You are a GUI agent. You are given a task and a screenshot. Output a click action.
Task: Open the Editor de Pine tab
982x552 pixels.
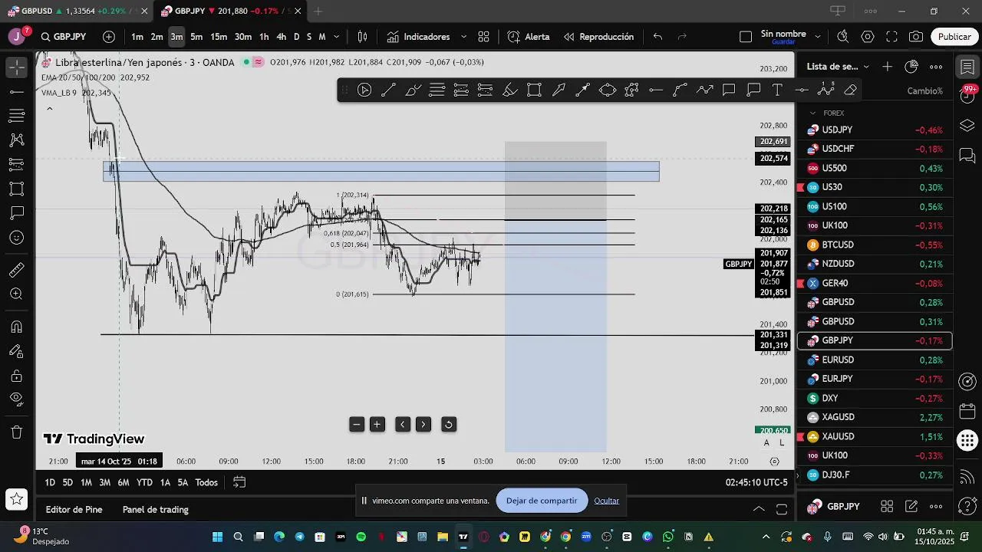click(x=74, y=509)
